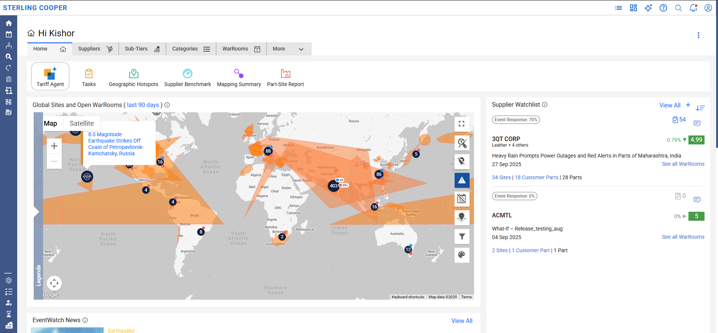The width and height of the screenshot is (718, 333).
Task: See all WarRooms for ACMTL
Action: (683, 237)
